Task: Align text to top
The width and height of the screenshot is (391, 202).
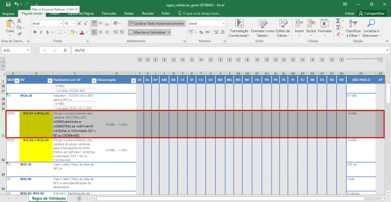Action: [94, 23]
